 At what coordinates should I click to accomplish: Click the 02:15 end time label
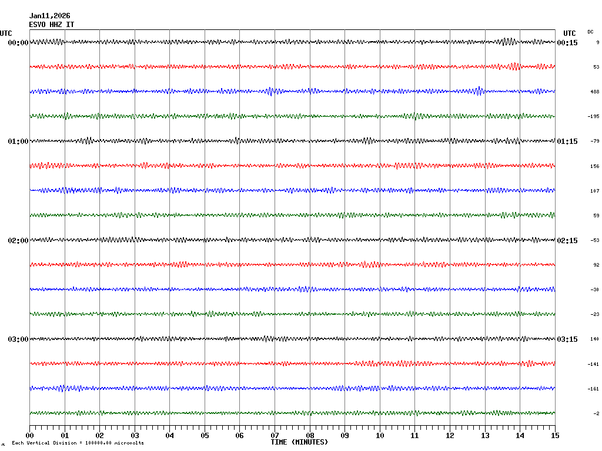click(x=567, y=241)
